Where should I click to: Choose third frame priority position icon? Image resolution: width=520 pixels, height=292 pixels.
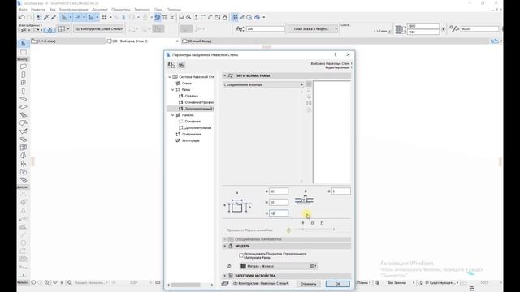(x=322, y=223)
